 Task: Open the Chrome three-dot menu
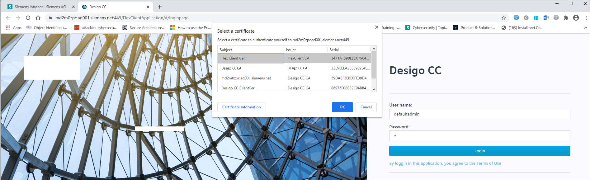(x=586, y=18)
